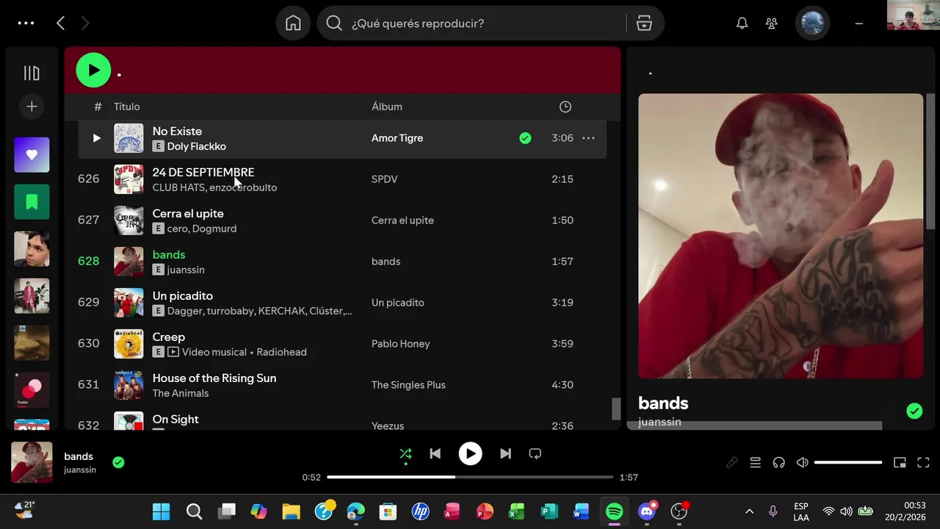The image size is (940, 529).
Task: Select House of the Rising Sun track
Action: (214, 378)
